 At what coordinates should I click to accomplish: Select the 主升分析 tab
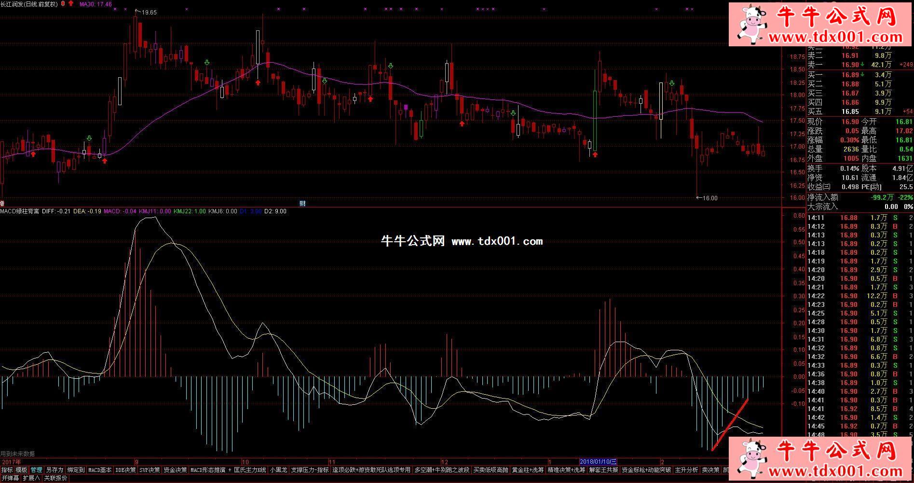(686, 470)
